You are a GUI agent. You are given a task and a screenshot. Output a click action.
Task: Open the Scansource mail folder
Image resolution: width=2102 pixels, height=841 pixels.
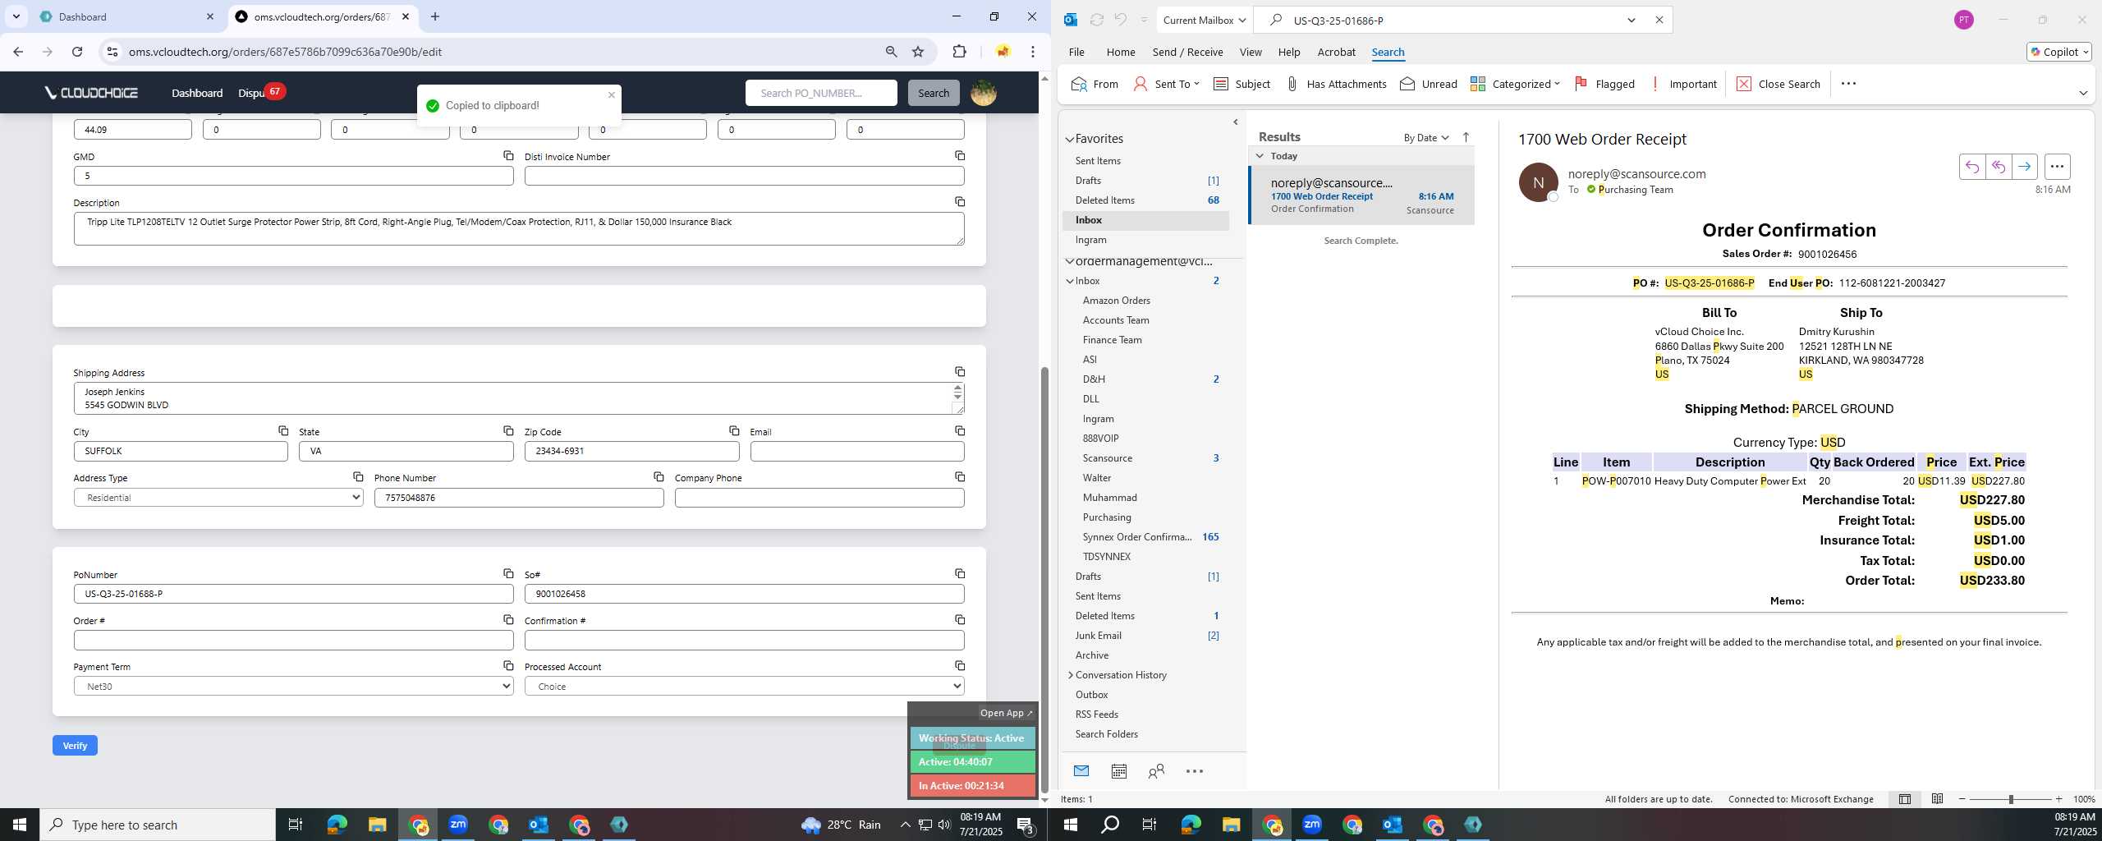point(1107,458)
